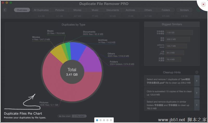Close the tutorial overlay with red X

pos(203,4)
